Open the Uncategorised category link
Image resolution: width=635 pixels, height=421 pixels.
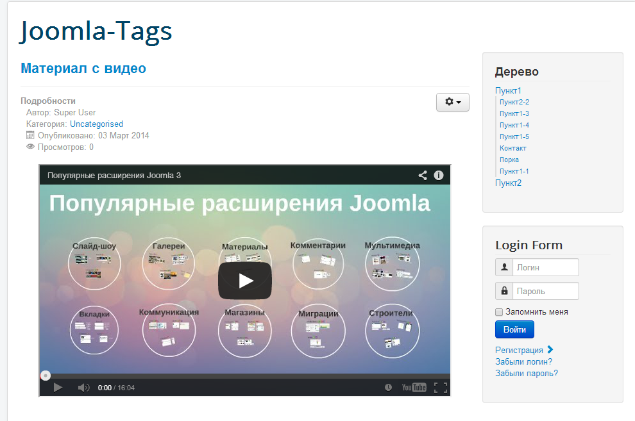click(96, 124)
